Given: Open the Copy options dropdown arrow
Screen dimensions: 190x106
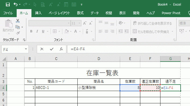Looking at the screenshot, I should [22, 27].
